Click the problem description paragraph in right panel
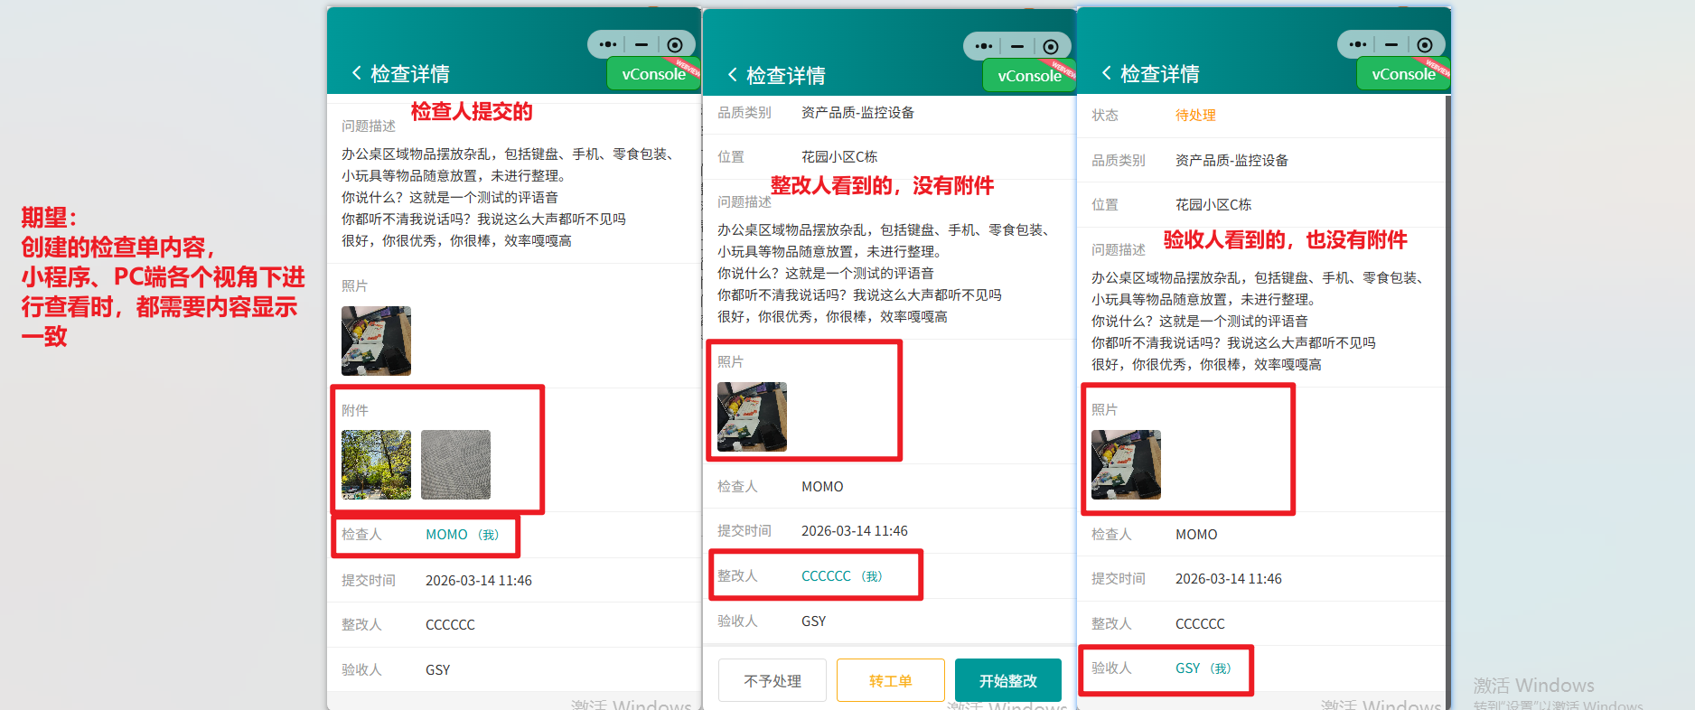The height and width of the screenshot is (710, 1695). pyautogui.click(x=1259, y=322)
